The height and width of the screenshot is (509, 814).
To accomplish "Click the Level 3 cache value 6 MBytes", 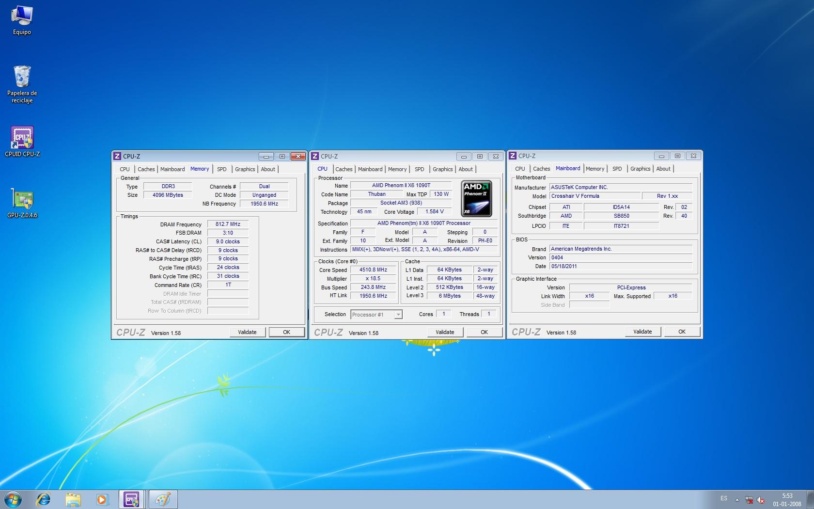I will point(450,296).
